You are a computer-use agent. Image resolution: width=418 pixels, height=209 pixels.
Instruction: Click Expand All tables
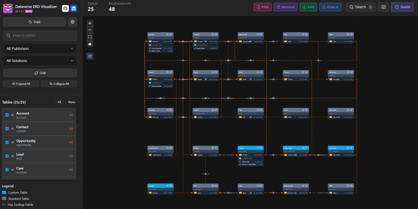pos(21,84)
